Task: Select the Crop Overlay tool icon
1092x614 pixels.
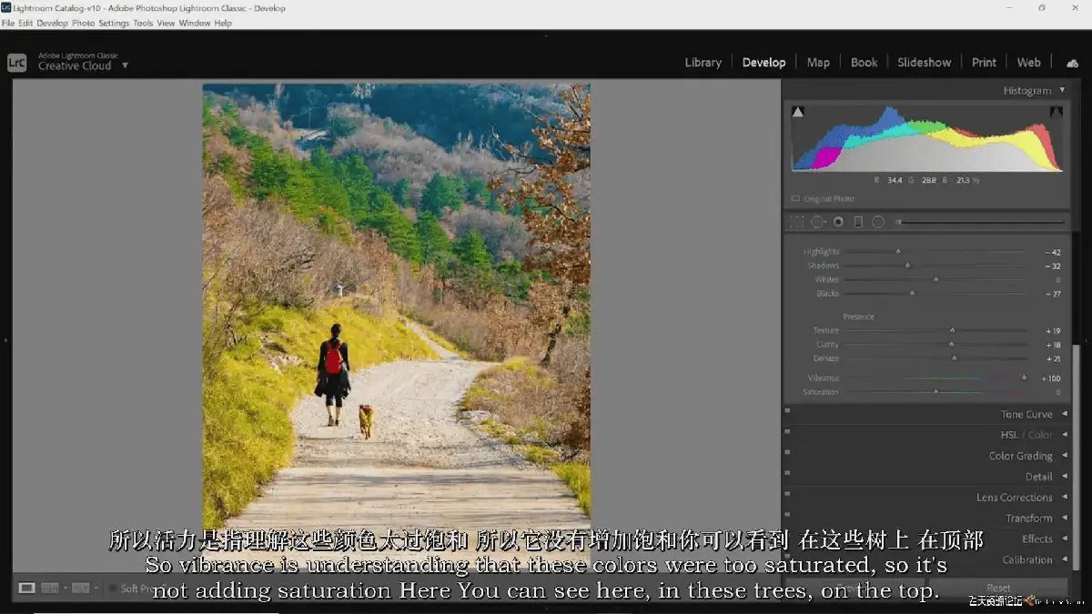Action: coord(796,222)
